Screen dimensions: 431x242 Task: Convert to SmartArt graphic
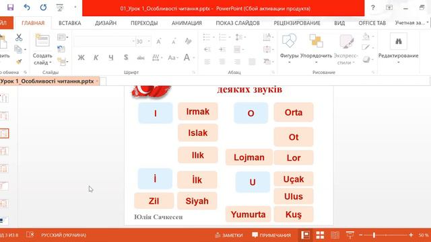click(x=268, y=61)
